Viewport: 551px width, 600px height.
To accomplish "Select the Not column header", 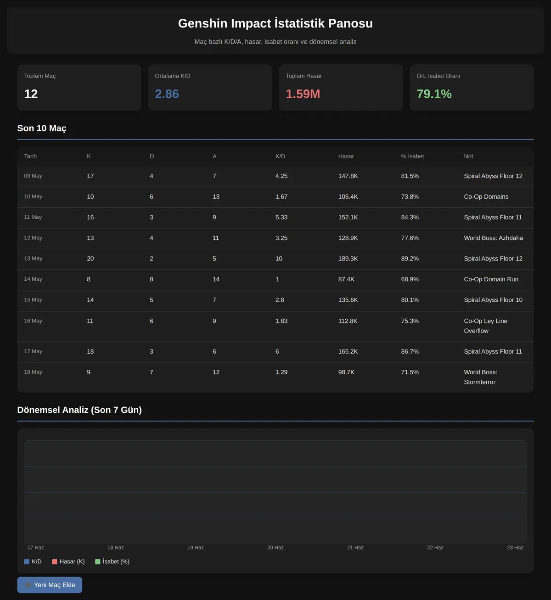I will pos(468,156).
